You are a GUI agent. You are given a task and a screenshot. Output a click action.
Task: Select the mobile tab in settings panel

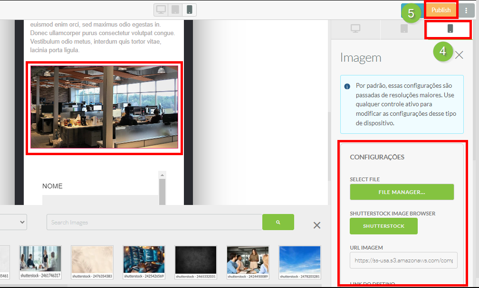click(450, 29)
